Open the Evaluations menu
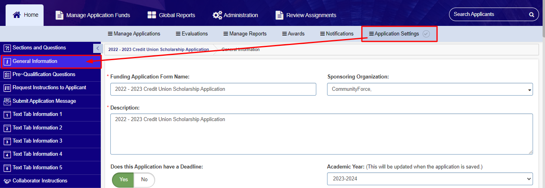 tap(192, 34)
